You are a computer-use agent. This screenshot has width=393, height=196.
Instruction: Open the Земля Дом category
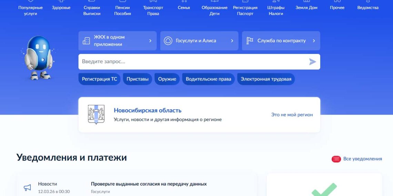tap(306, 8)
